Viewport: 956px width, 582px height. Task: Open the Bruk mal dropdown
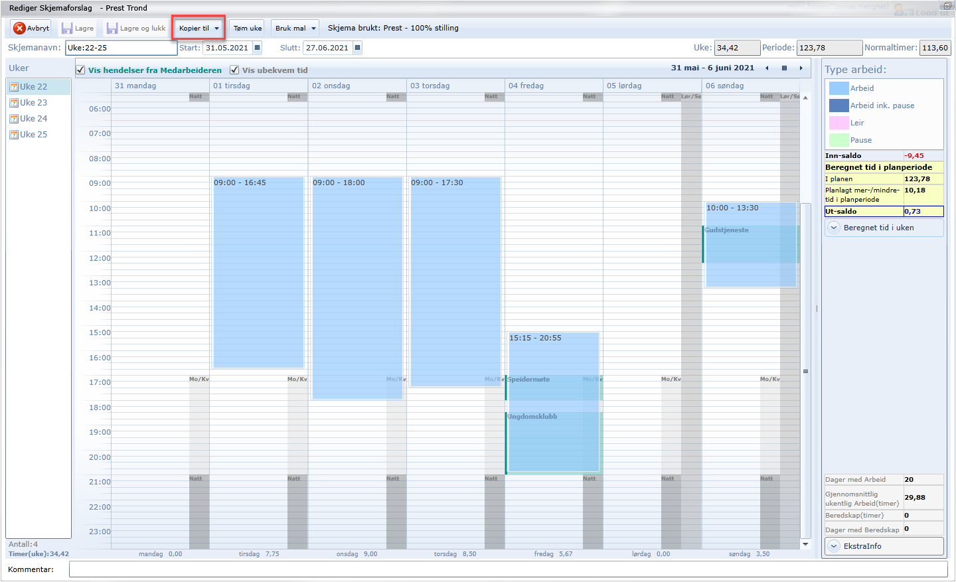coord(295,28)
